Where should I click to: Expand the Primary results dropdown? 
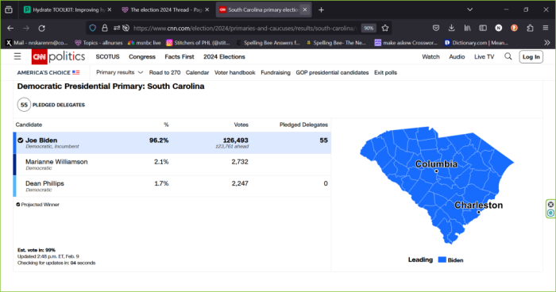pos(119,72)
